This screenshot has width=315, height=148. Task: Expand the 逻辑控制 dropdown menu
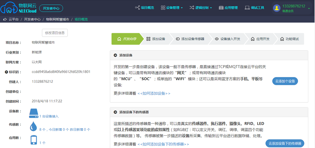tap(201, 8)
